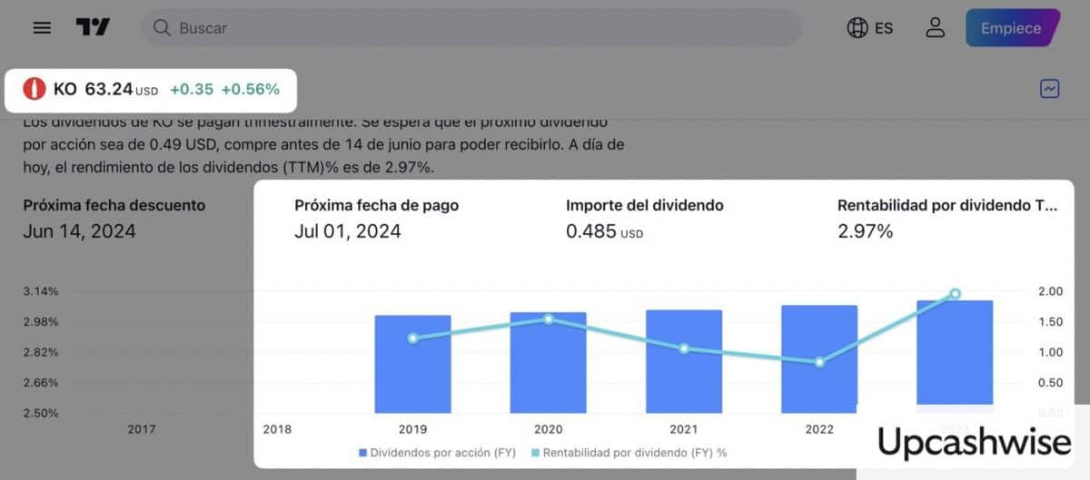Click the 2021 yield line point
The width and height of the screenshot is (1090, 480).
coord(684,349)
